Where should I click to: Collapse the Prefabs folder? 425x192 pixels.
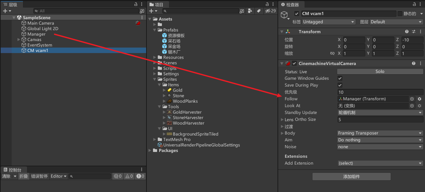[x=155, y=30]
